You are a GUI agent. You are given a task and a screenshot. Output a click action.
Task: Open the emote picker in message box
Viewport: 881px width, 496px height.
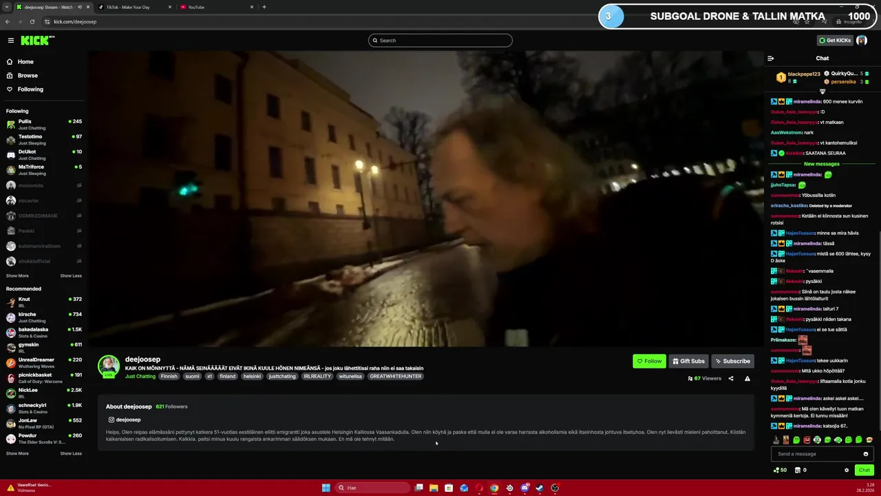[866, 454]
